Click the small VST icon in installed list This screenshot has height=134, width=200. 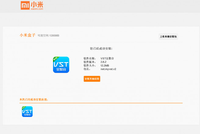point(27,111)
